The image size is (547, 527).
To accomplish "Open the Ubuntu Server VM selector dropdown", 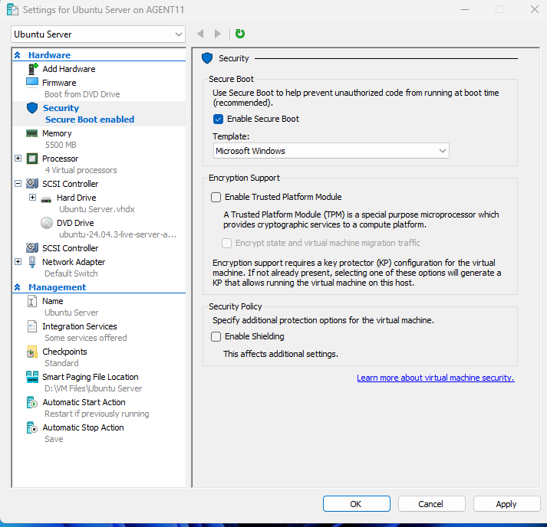I will click(x=98, y=34).
